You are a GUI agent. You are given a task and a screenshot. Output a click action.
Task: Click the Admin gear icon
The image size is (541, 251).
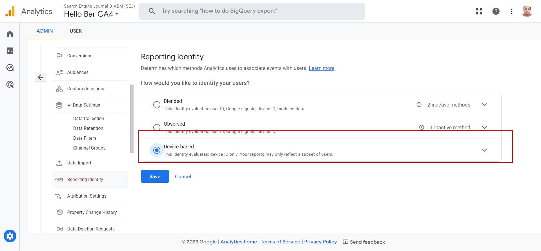[x=10, y=236]
